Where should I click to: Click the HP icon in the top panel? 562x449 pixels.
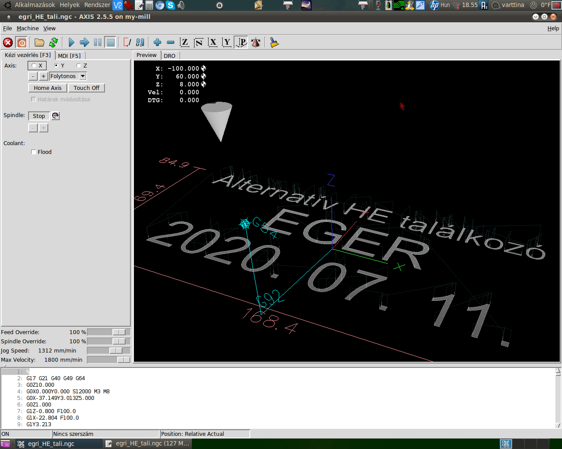point(434,5)
